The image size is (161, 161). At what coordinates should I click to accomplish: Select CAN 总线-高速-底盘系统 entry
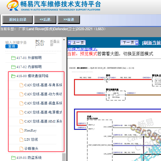point(43,103)
